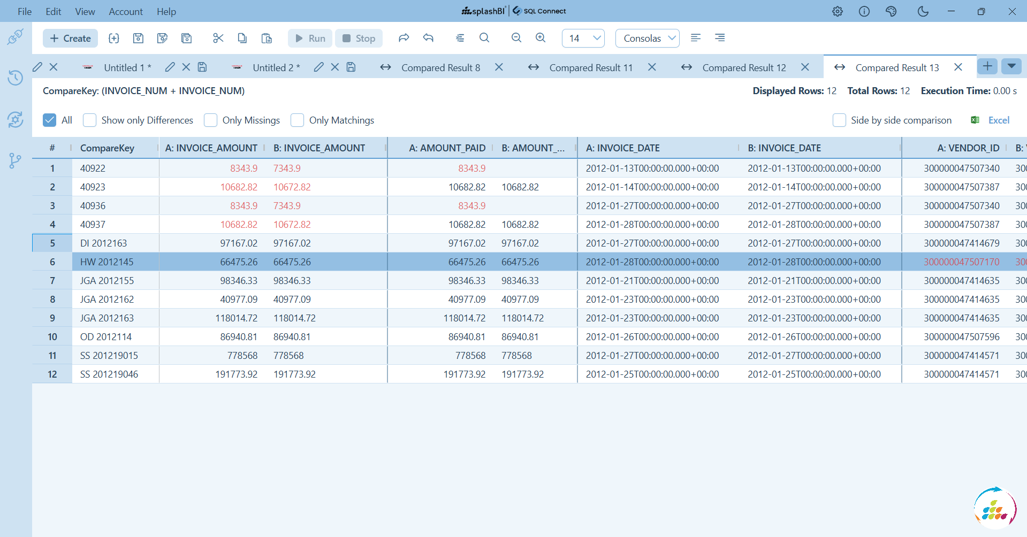Click the Save All stacked disks icon

click(x=186, y=38)
